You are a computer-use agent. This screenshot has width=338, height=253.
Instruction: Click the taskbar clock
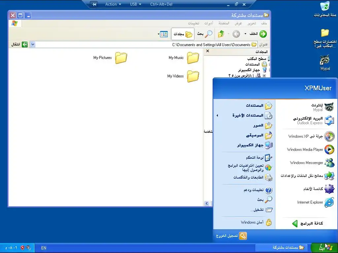point(11,248)
